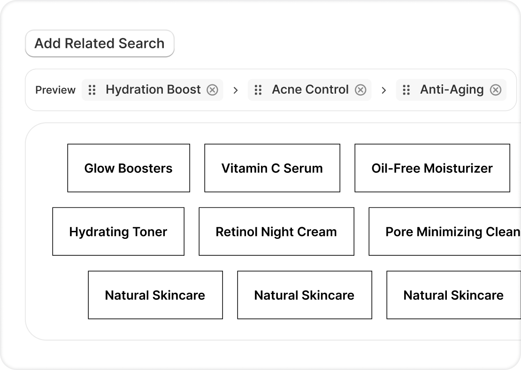Select the Hydrating Toner suggestion
521x370 pixels.
(x=118, y=232)
